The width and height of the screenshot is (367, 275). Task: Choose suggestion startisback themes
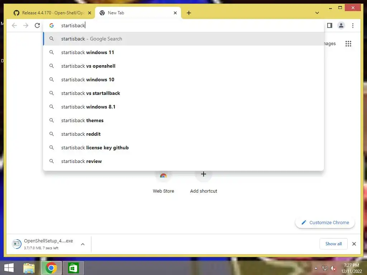tap(184, 120)
